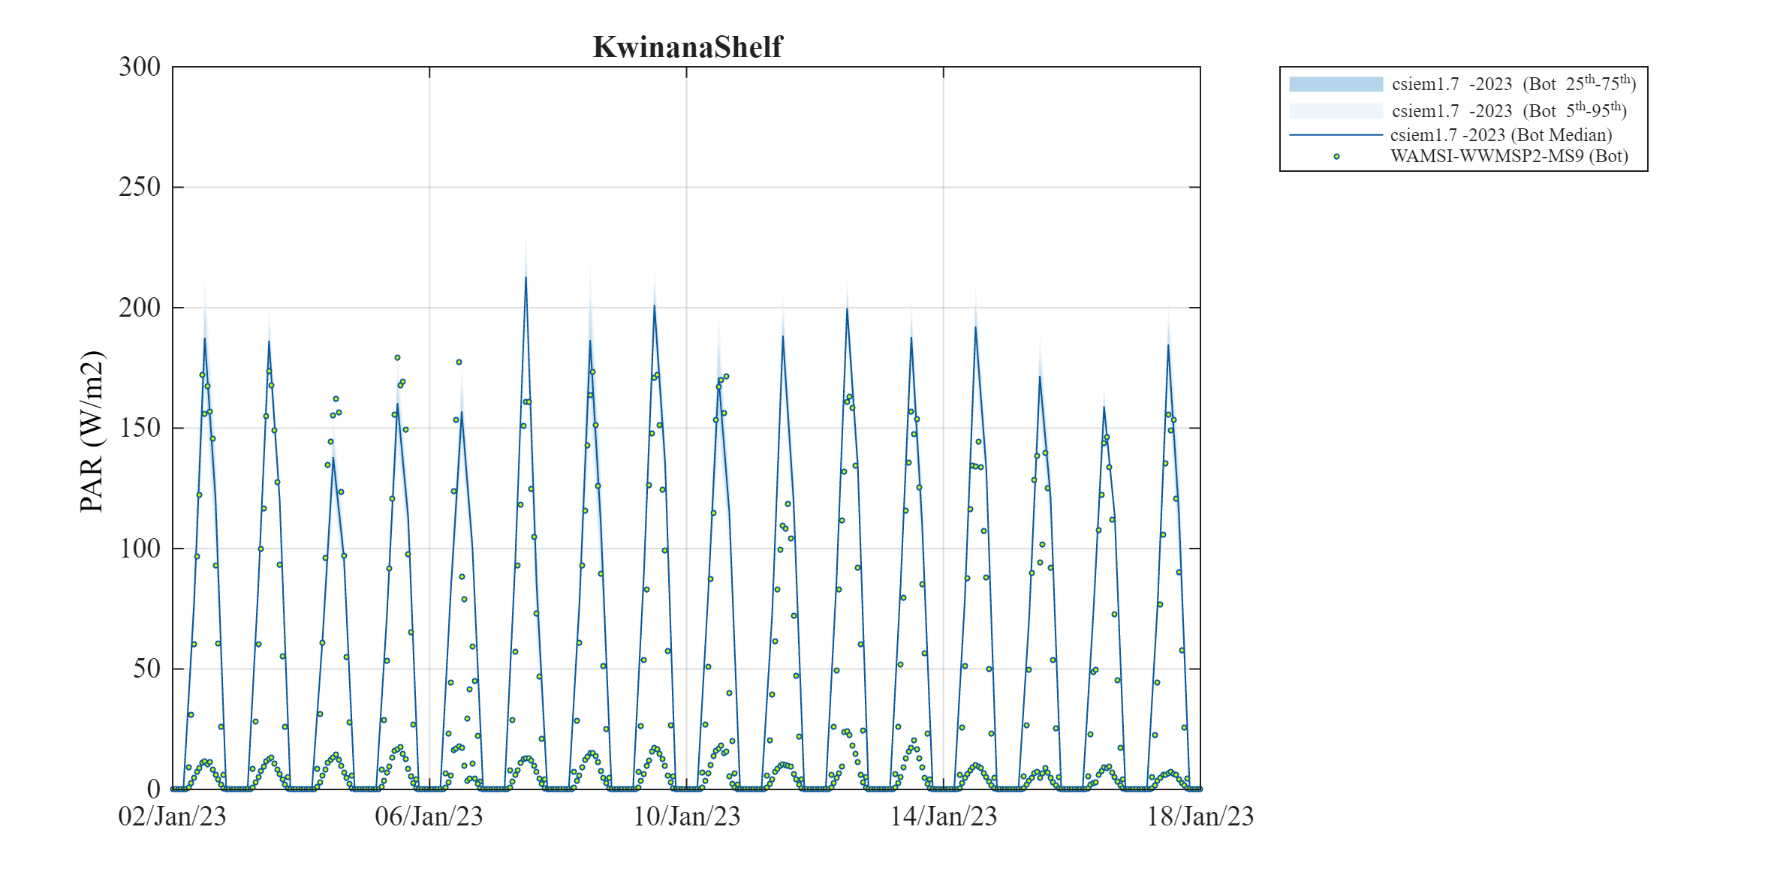Select legend text WAMSI-WWMSP2-MS9 (Bot)
This screenshot has width=1774, height=887.
tap(1509, 157)
